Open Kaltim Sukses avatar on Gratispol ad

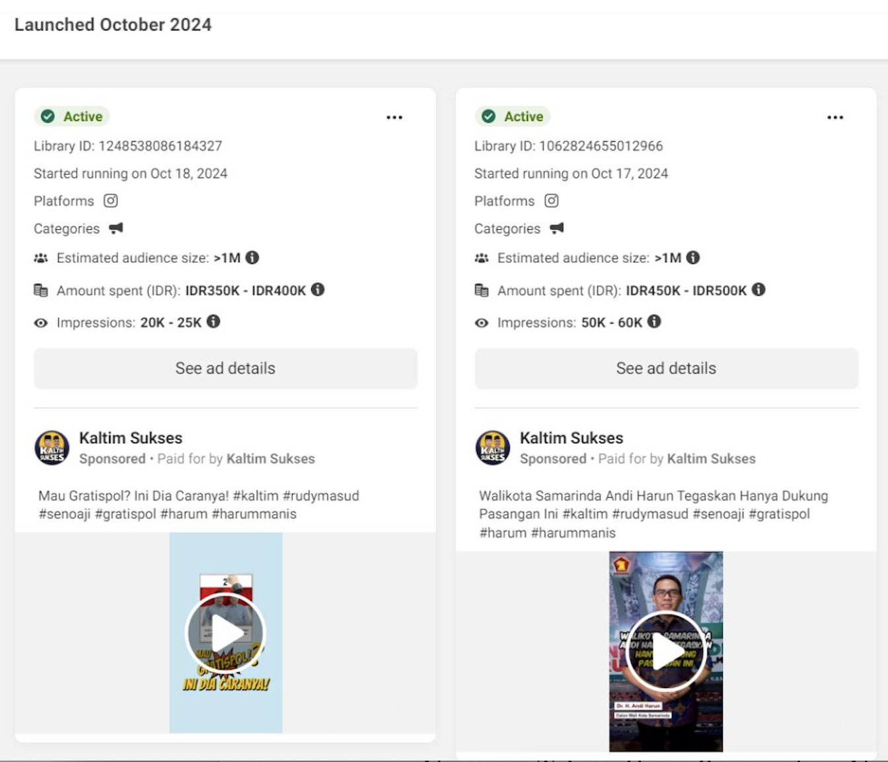(52, 448)
